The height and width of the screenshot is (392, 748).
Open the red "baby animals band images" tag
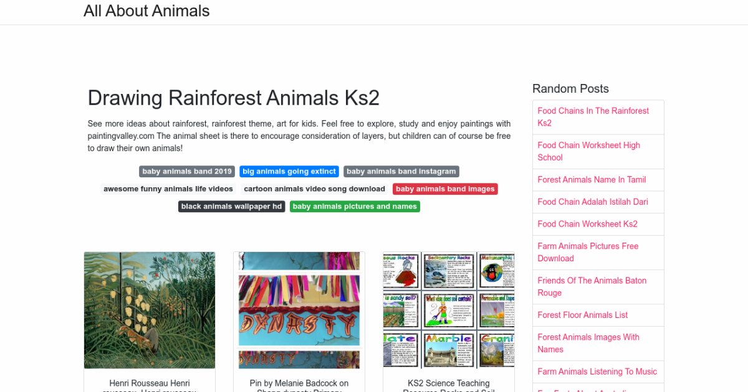[444, 189]
